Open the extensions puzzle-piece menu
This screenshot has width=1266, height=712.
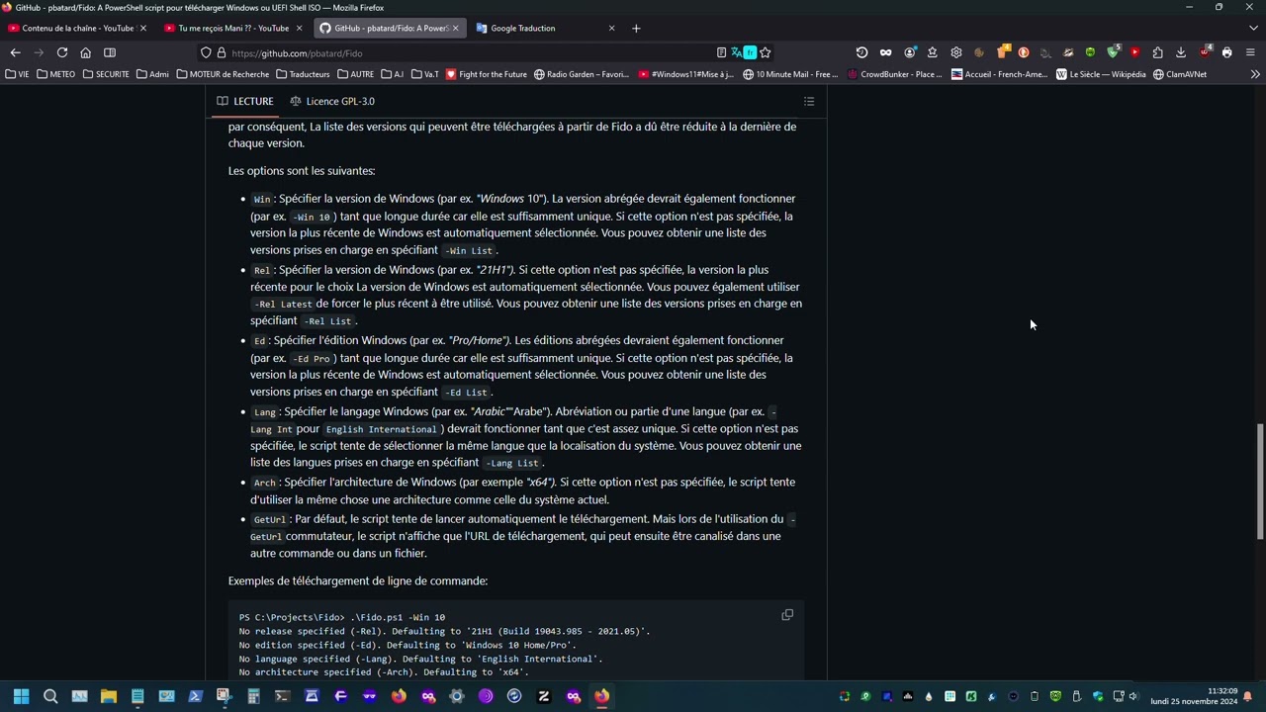point(1157,52)
